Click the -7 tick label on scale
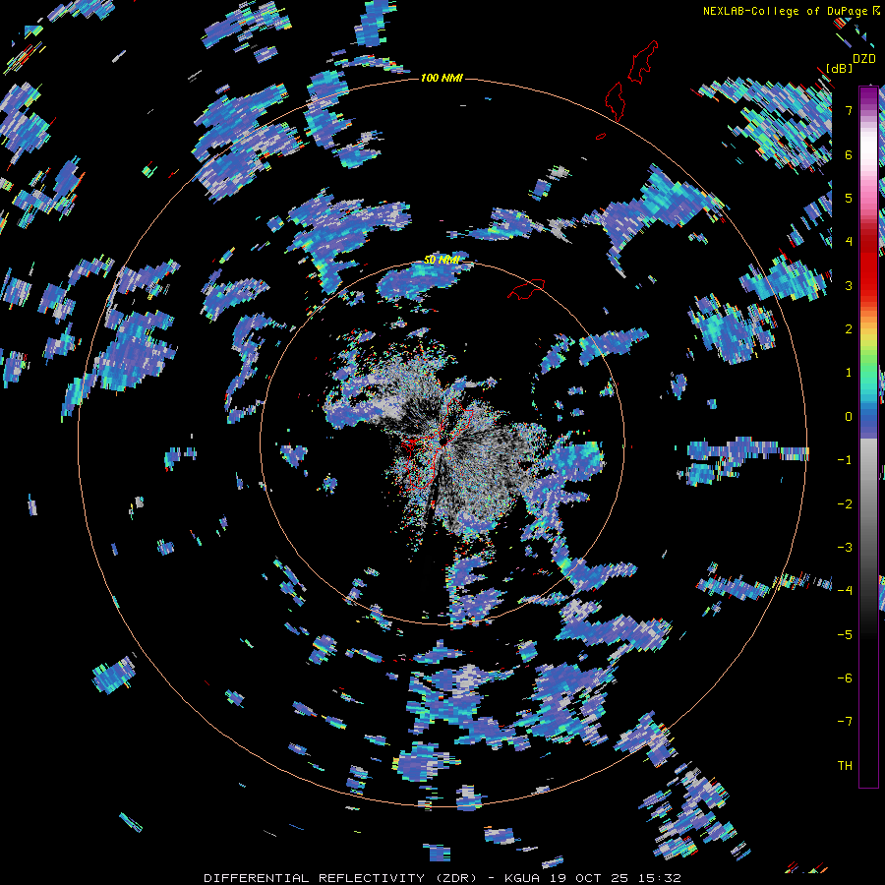Image resolution: width=885 pixels, height=885 pixels. [845, 722]
